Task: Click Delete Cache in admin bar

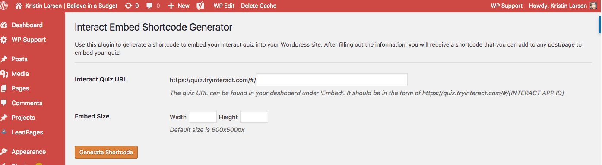Action: (259, 6)
